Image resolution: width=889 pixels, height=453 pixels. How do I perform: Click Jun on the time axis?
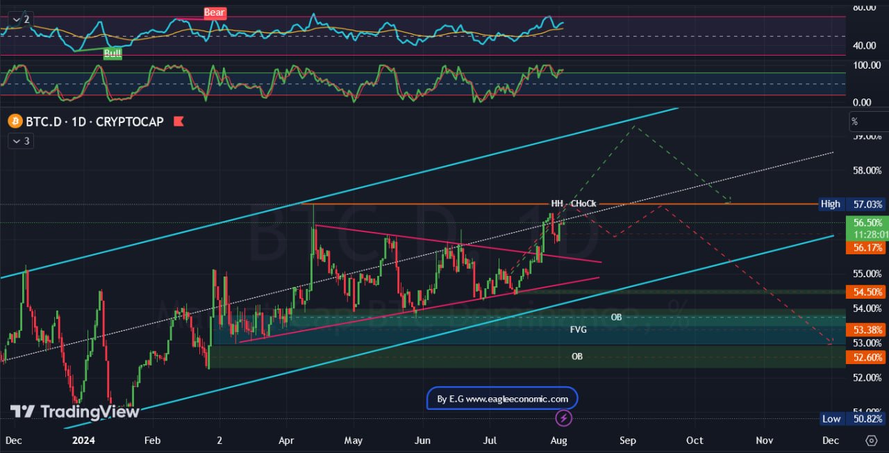(x=422, y=440)
